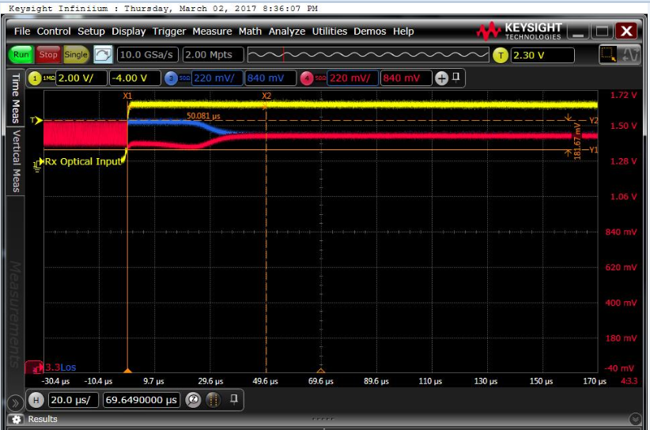Click the channel 4 ground marker at bottom left
650x430 pixels.
tap(34, 367)
